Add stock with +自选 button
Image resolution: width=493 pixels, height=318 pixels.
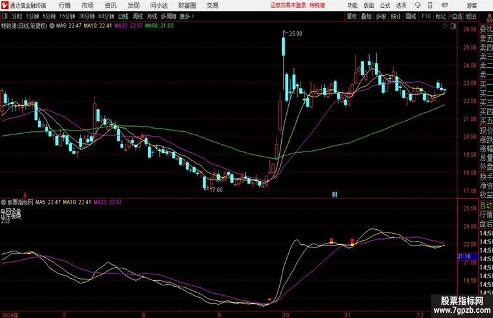[456, 16]
